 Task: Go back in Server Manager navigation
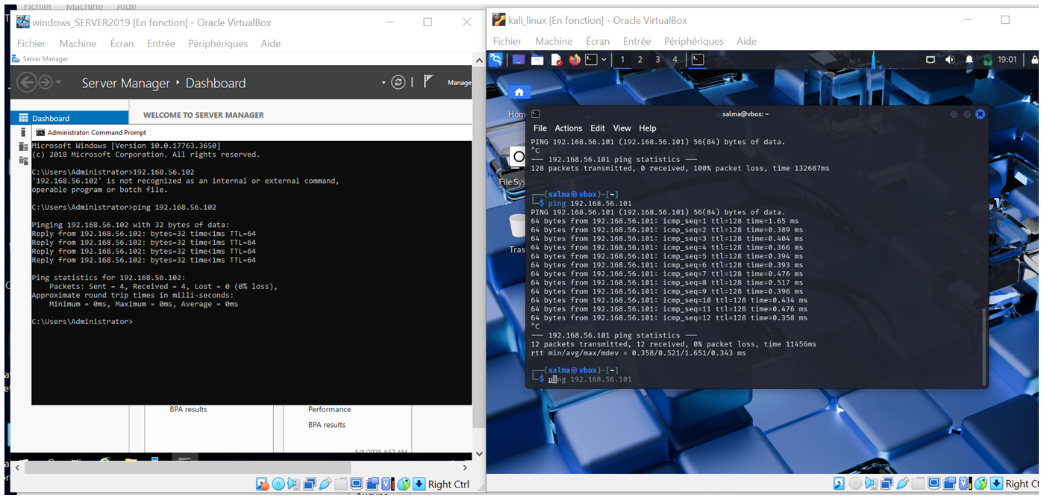[x=27, y=83]
